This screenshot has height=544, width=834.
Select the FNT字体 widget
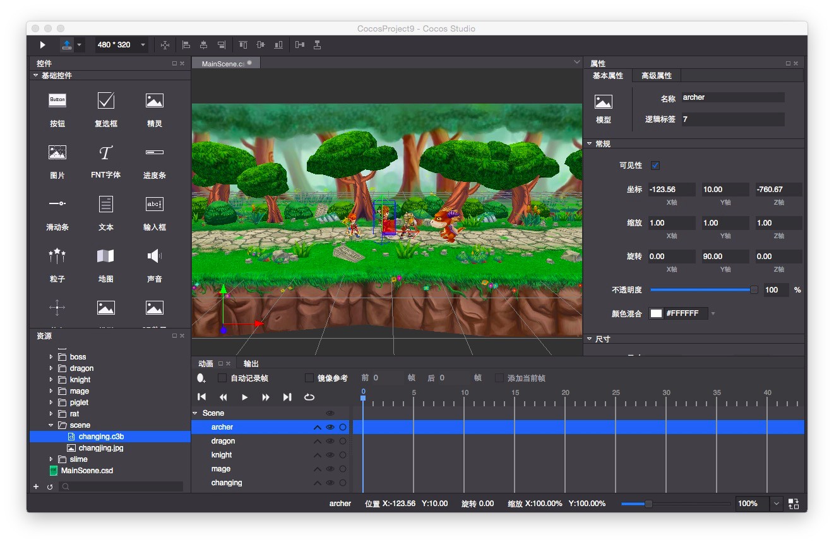tap(106, 161)
